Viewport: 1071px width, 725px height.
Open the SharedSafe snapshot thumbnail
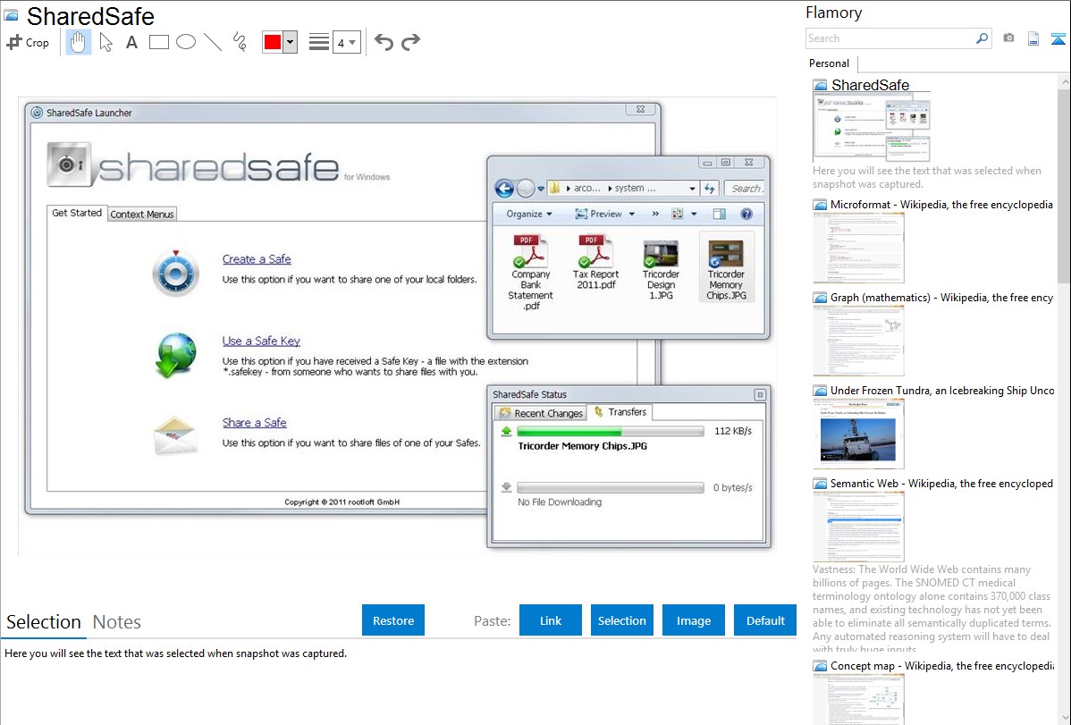(872, 127)
